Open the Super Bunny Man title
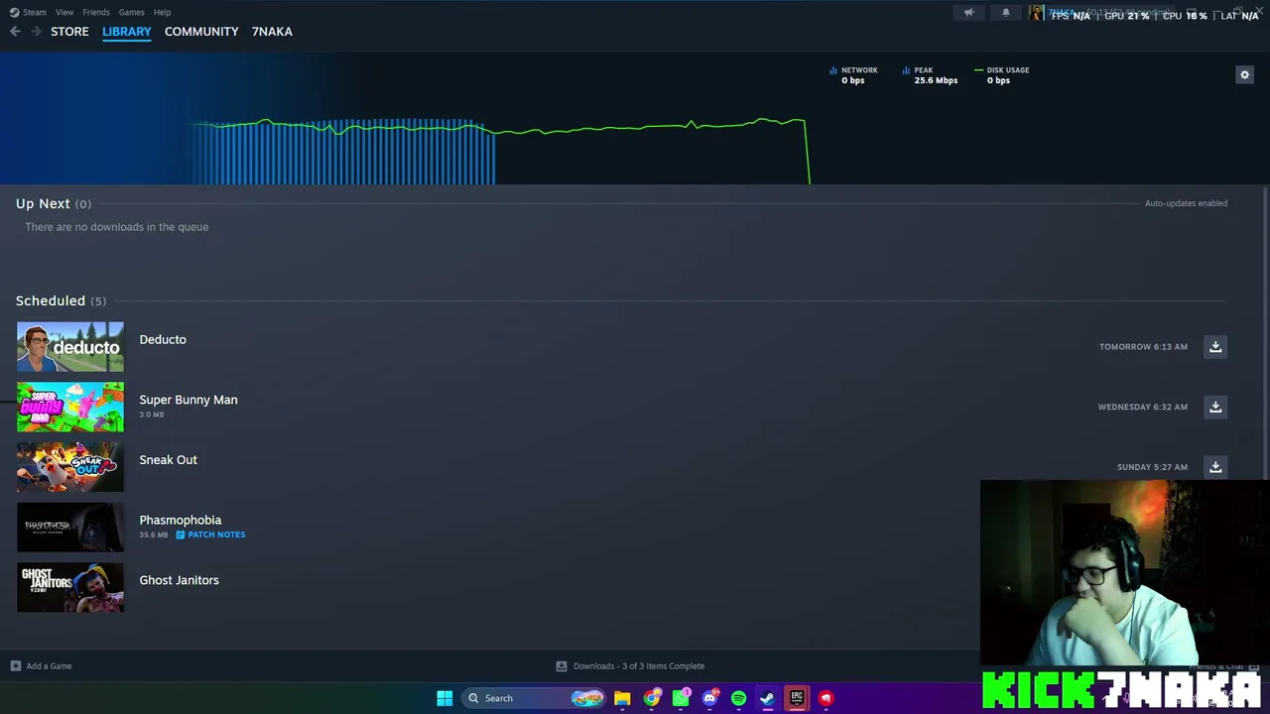The width and height of the screenshot is (1270, 714). click(x=189, y=400)
